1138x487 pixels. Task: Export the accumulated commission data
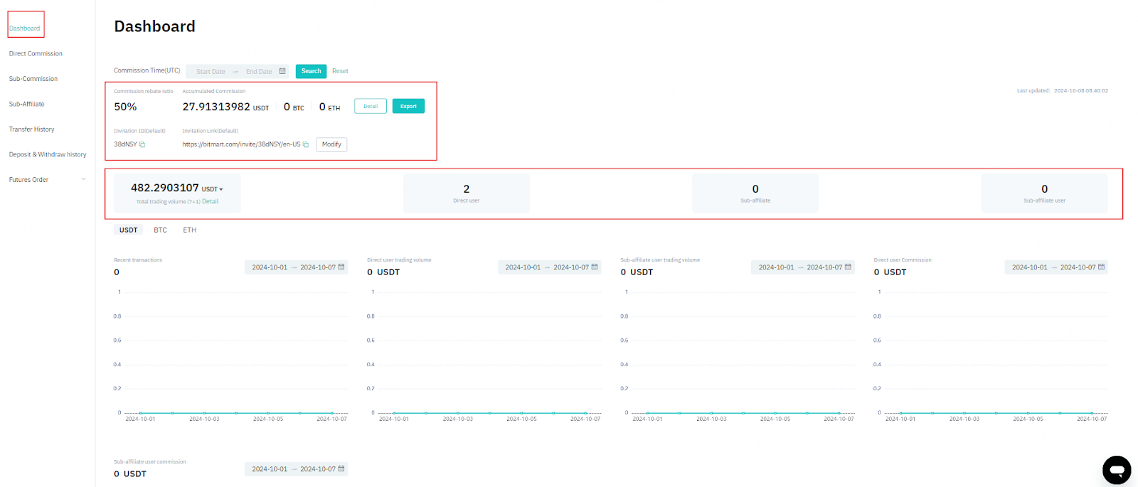pyautogui.click(x=408, y=106)
